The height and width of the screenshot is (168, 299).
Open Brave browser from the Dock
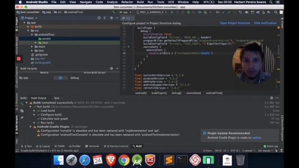[x=111, y=160]
